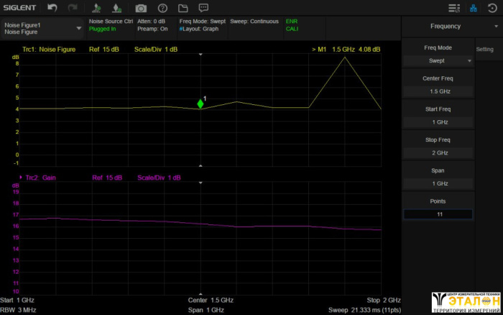This screenshot has height=315, width=503.
Task: Click the green M1 marker diamond
Action: (200, 104)
